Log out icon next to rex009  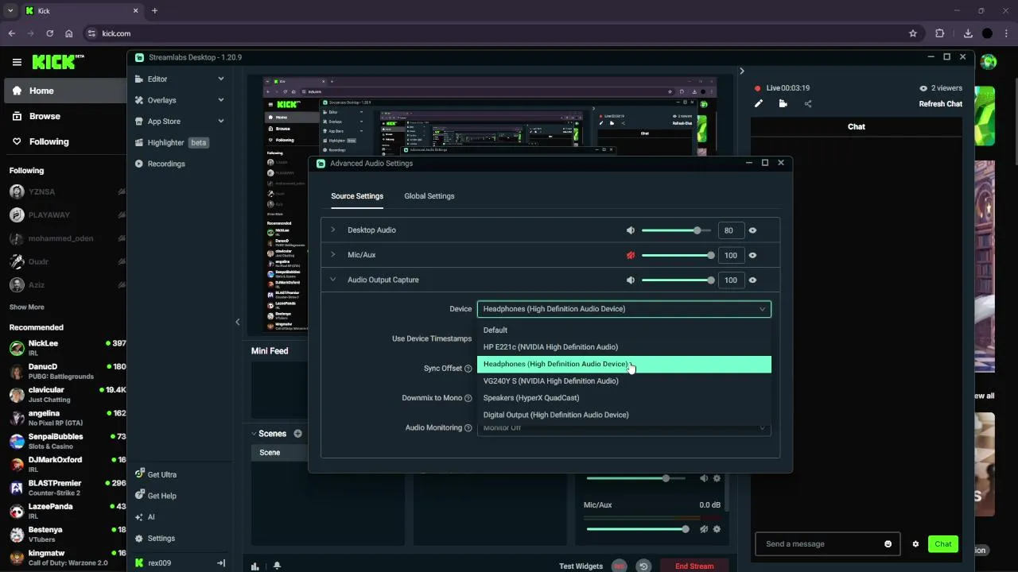221,562
